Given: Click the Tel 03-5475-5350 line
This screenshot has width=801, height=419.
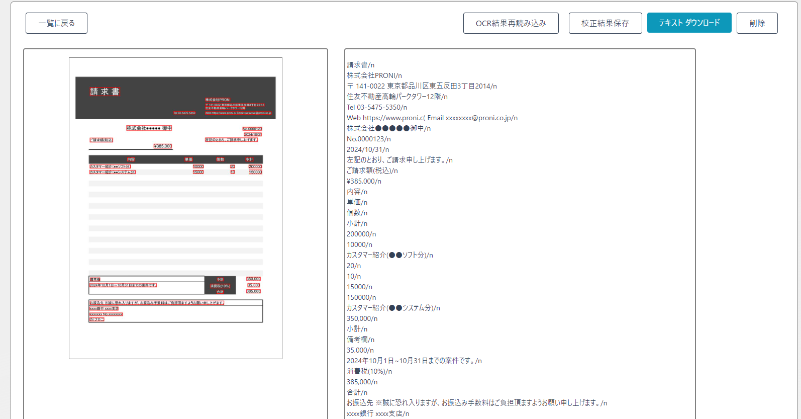Looking at the screenshot, I should pyautogui.click(x=377, y=107).
